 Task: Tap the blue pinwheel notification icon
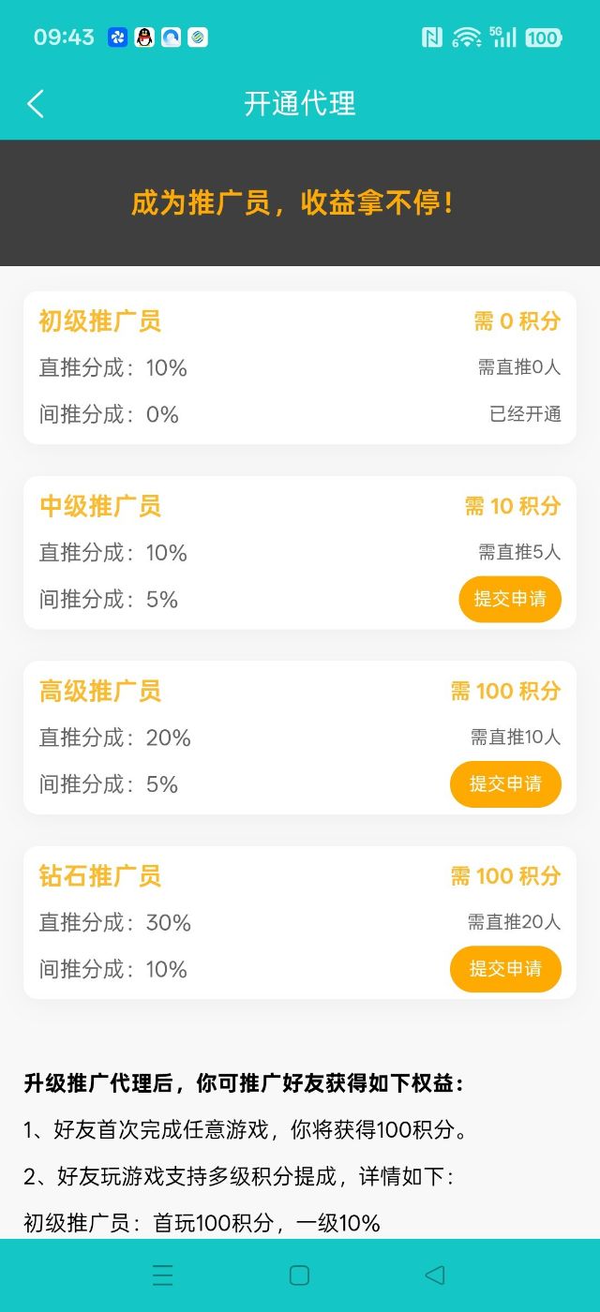117,37
